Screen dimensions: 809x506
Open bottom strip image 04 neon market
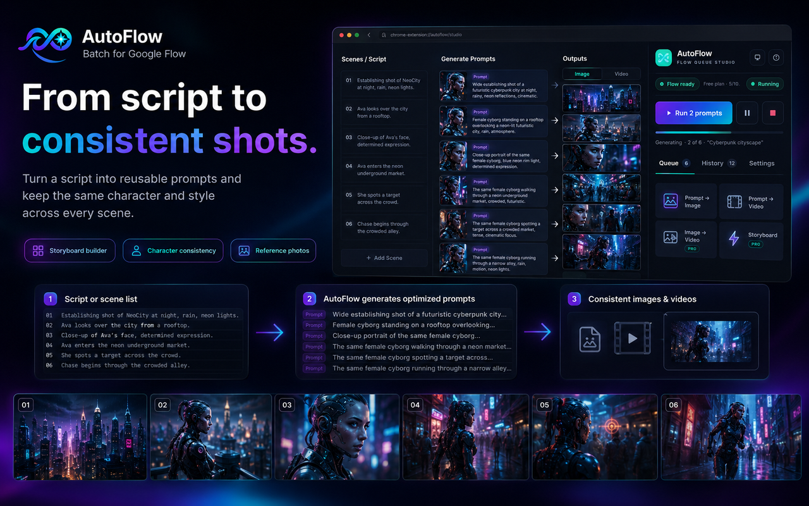coord(467,437)
